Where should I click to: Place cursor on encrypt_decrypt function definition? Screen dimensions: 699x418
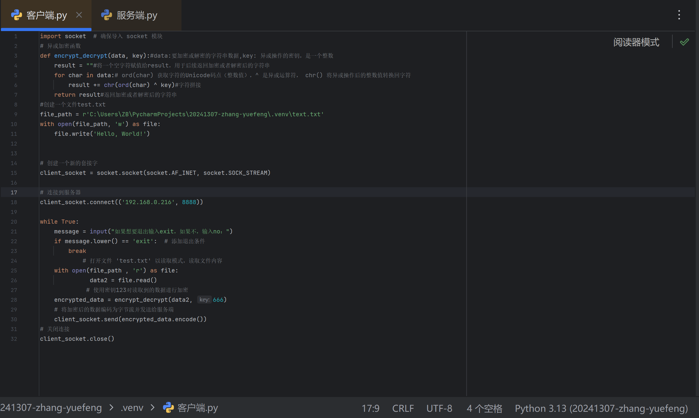pyautogui.click(x=81, y=56)
